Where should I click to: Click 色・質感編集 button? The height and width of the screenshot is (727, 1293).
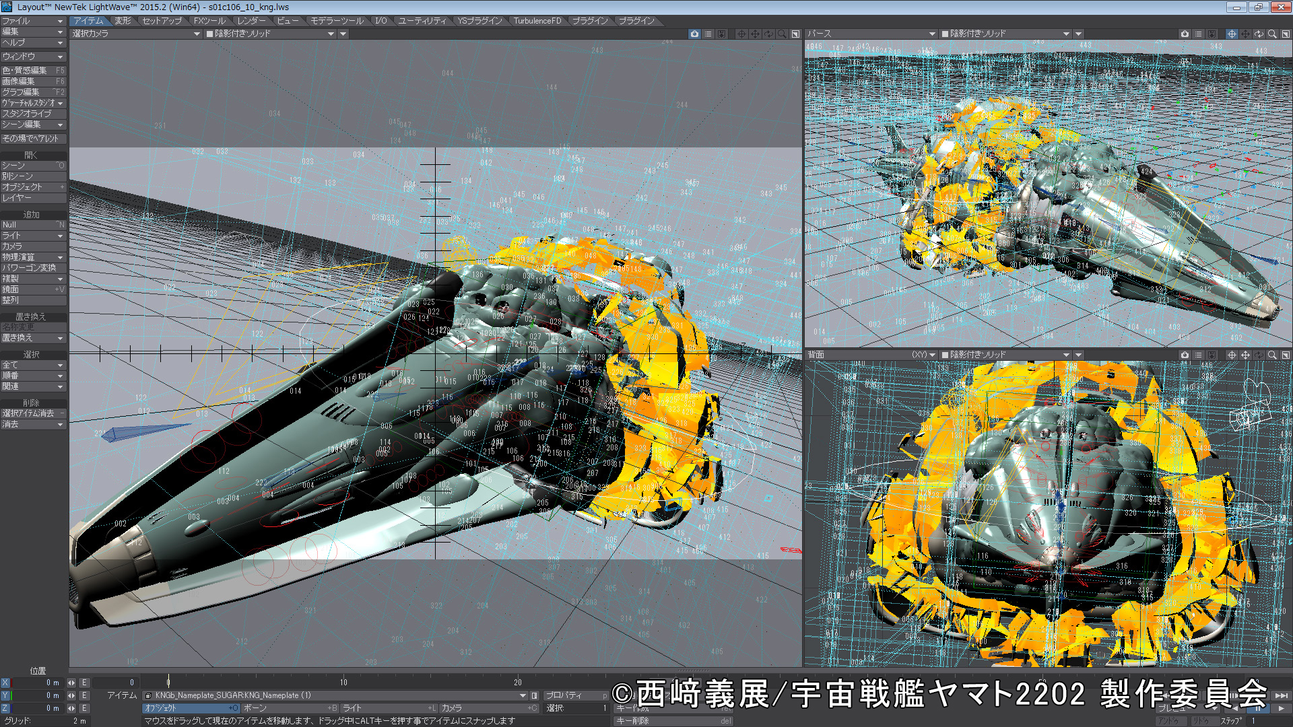[32, 71]
